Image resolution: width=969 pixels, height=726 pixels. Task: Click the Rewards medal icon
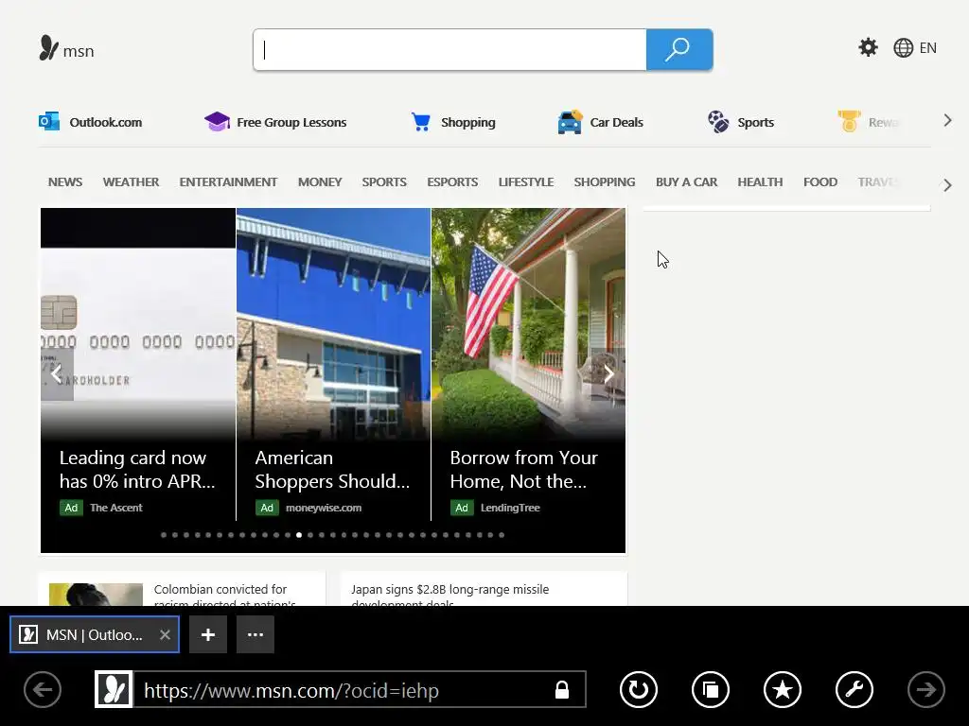pyautogui.click(x=849, y=122)
